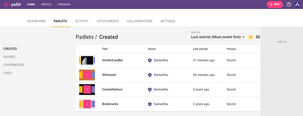The image size is (303, 116).
Task: Open the Premium menu item
Action: (x=64, y=4)
